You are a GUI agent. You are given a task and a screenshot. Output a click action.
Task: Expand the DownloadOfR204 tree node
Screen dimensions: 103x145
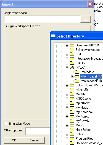(x=67, y=45)
